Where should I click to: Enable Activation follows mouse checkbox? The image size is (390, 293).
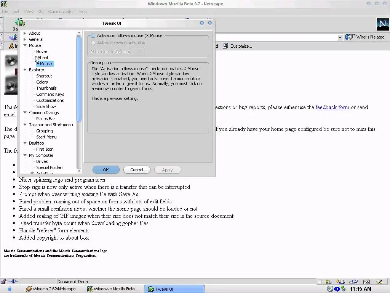pos(93,35)
